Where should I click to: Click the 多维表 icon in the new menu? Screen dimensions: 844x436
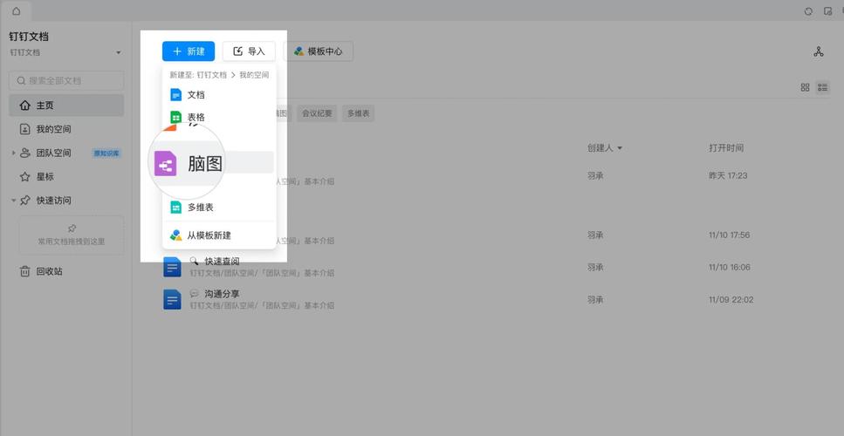pyautogui.click(x=175, y=208)
